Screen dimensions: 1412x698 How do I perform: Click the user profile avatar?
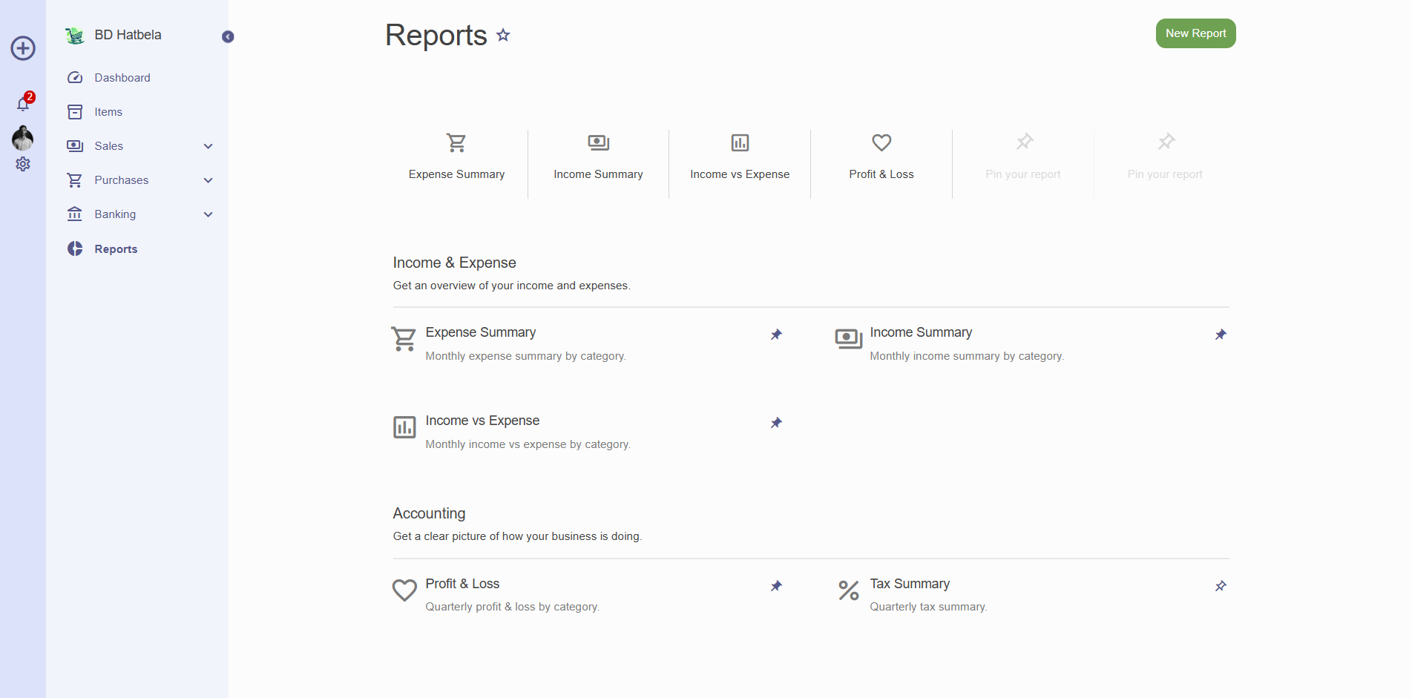[x=23, y=137]
